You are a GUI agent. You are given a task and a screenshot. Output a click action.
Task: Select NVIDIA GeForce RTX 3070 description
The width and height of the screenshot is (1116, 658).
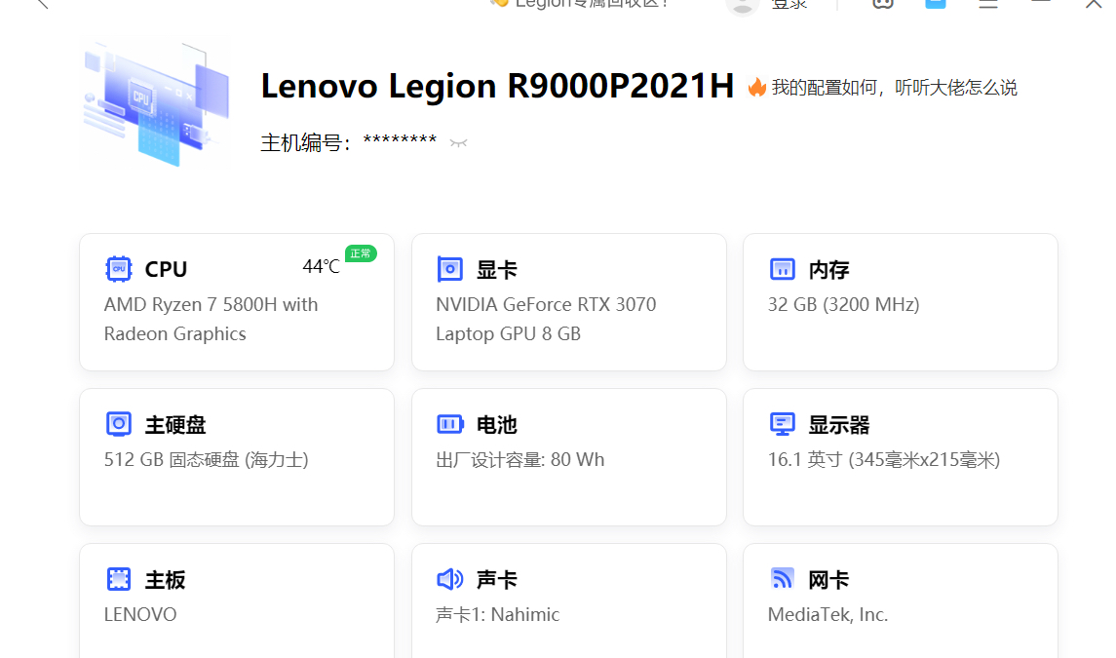(x=546, y=319)
